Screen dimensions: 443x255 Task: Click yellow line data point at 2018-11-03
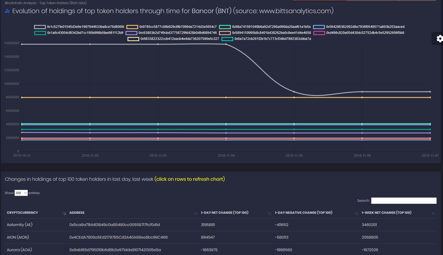tap(158, 97)
